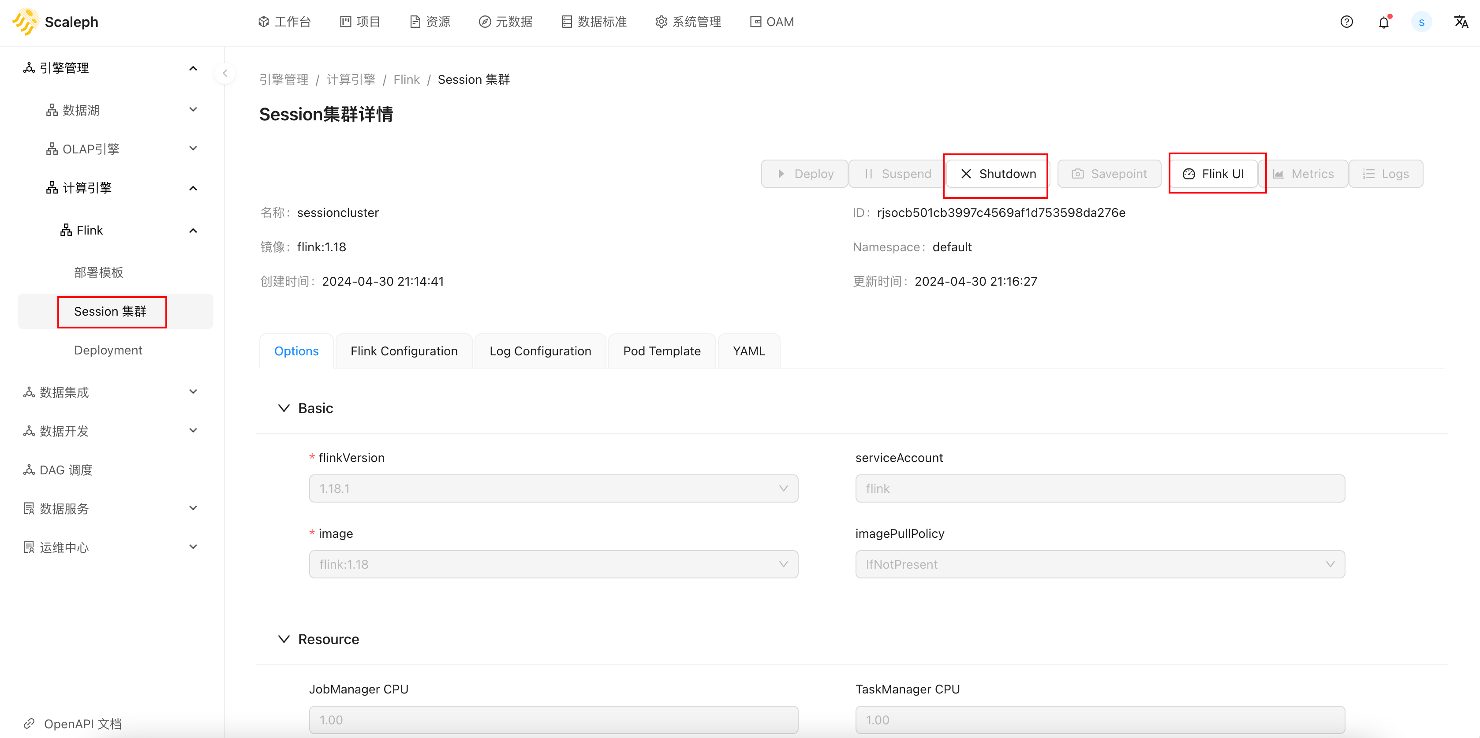Open 项目 in top navigation

click(x=360, y=22)
